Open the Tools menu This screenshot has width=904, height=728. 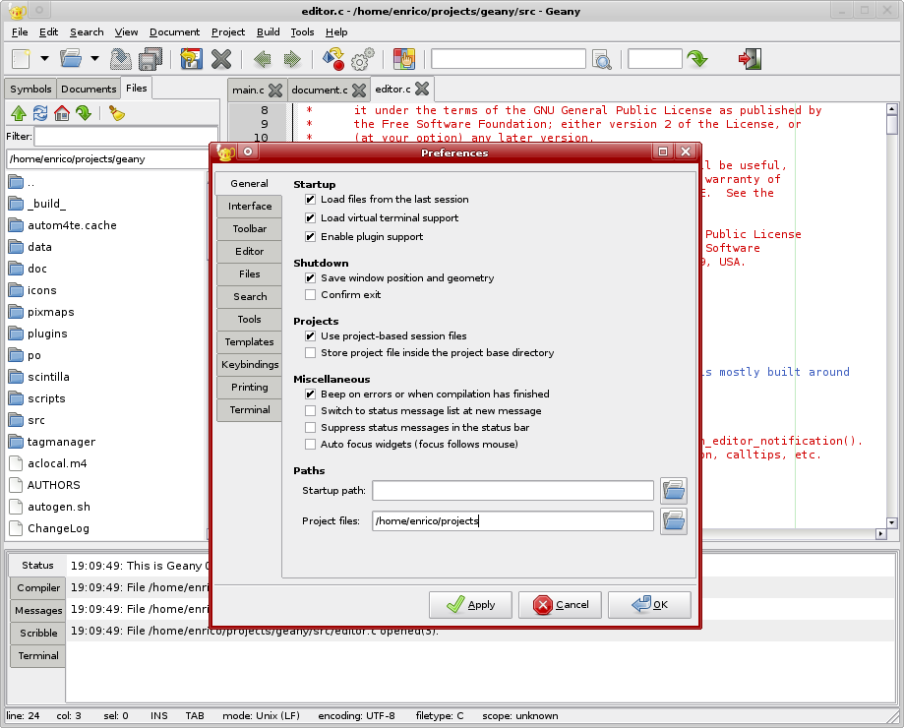click(x=302, y=32)
